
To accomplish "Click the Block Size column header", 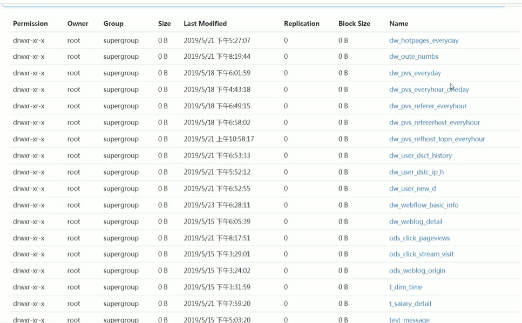I will point(354,24).
